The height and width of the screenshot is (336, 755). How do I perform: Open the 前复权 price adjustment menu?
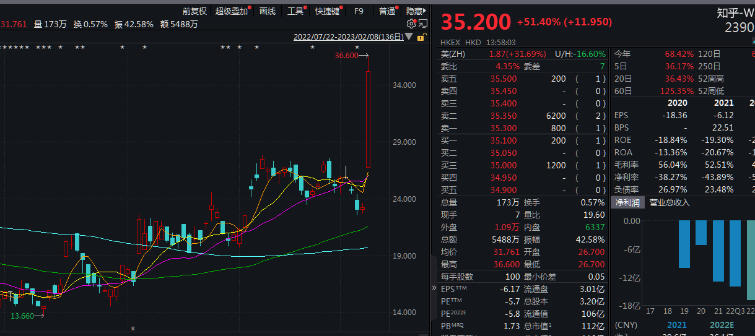[x=194, y=11]
